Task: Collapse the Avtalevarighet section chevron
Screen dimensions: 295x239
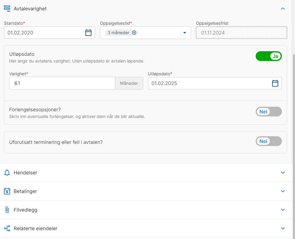Action: pos(283,9)
